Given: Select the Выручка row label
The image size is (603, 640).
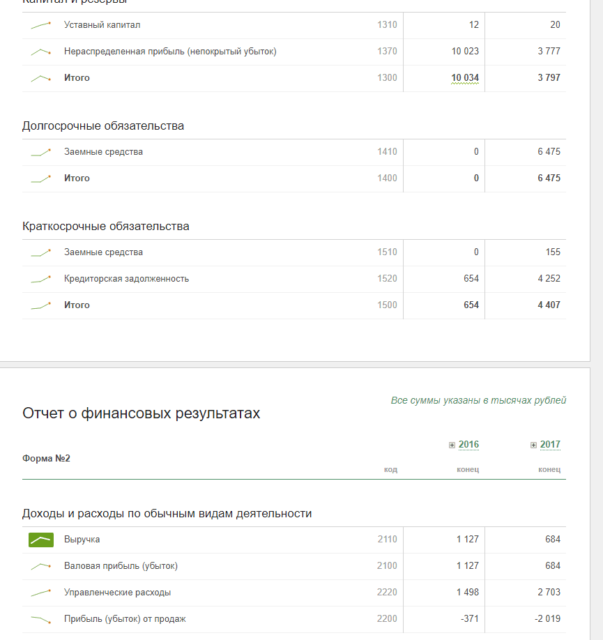Looking at the screenshot, I should [82, 540].
